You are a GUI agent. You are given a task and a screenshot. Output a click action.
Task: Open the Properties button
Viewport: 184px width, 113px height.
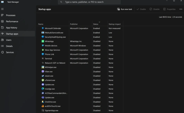(169, 9)
